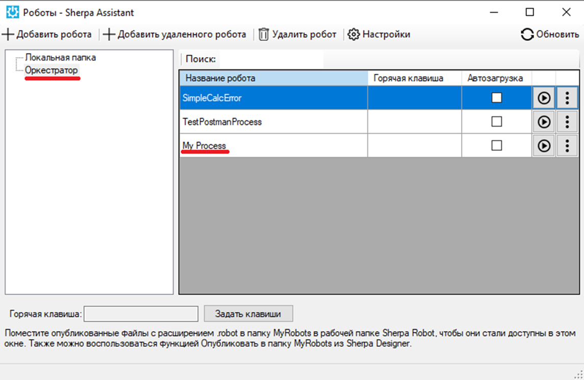This screenshot has width=584, height=380.
Task: Click the Задать клавиши button
Action: [x=248, y=314]
